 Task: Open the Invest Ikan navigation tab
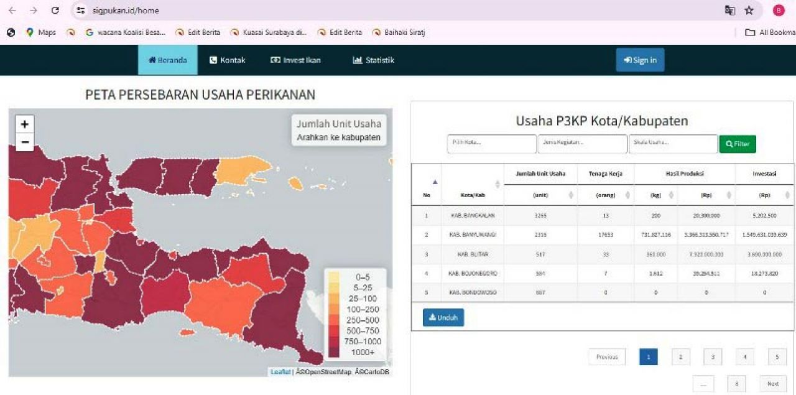pos(295,60)
